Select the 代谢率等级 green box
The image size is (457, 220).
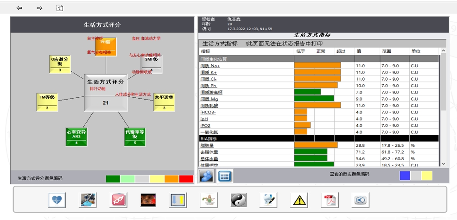[x=135, y=137]
